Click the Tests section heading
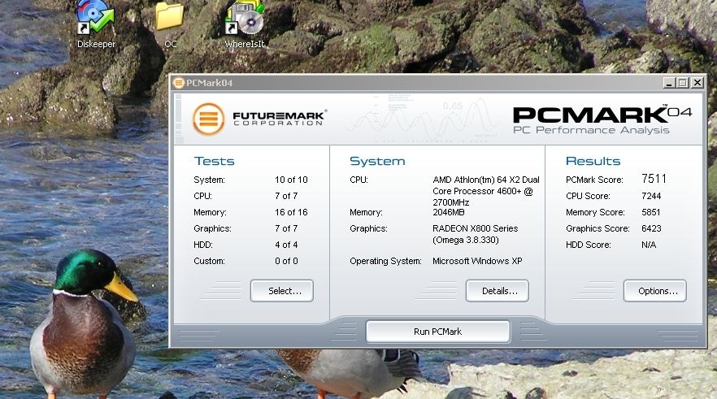The image size is (717, 399). (x=214, y=161)
